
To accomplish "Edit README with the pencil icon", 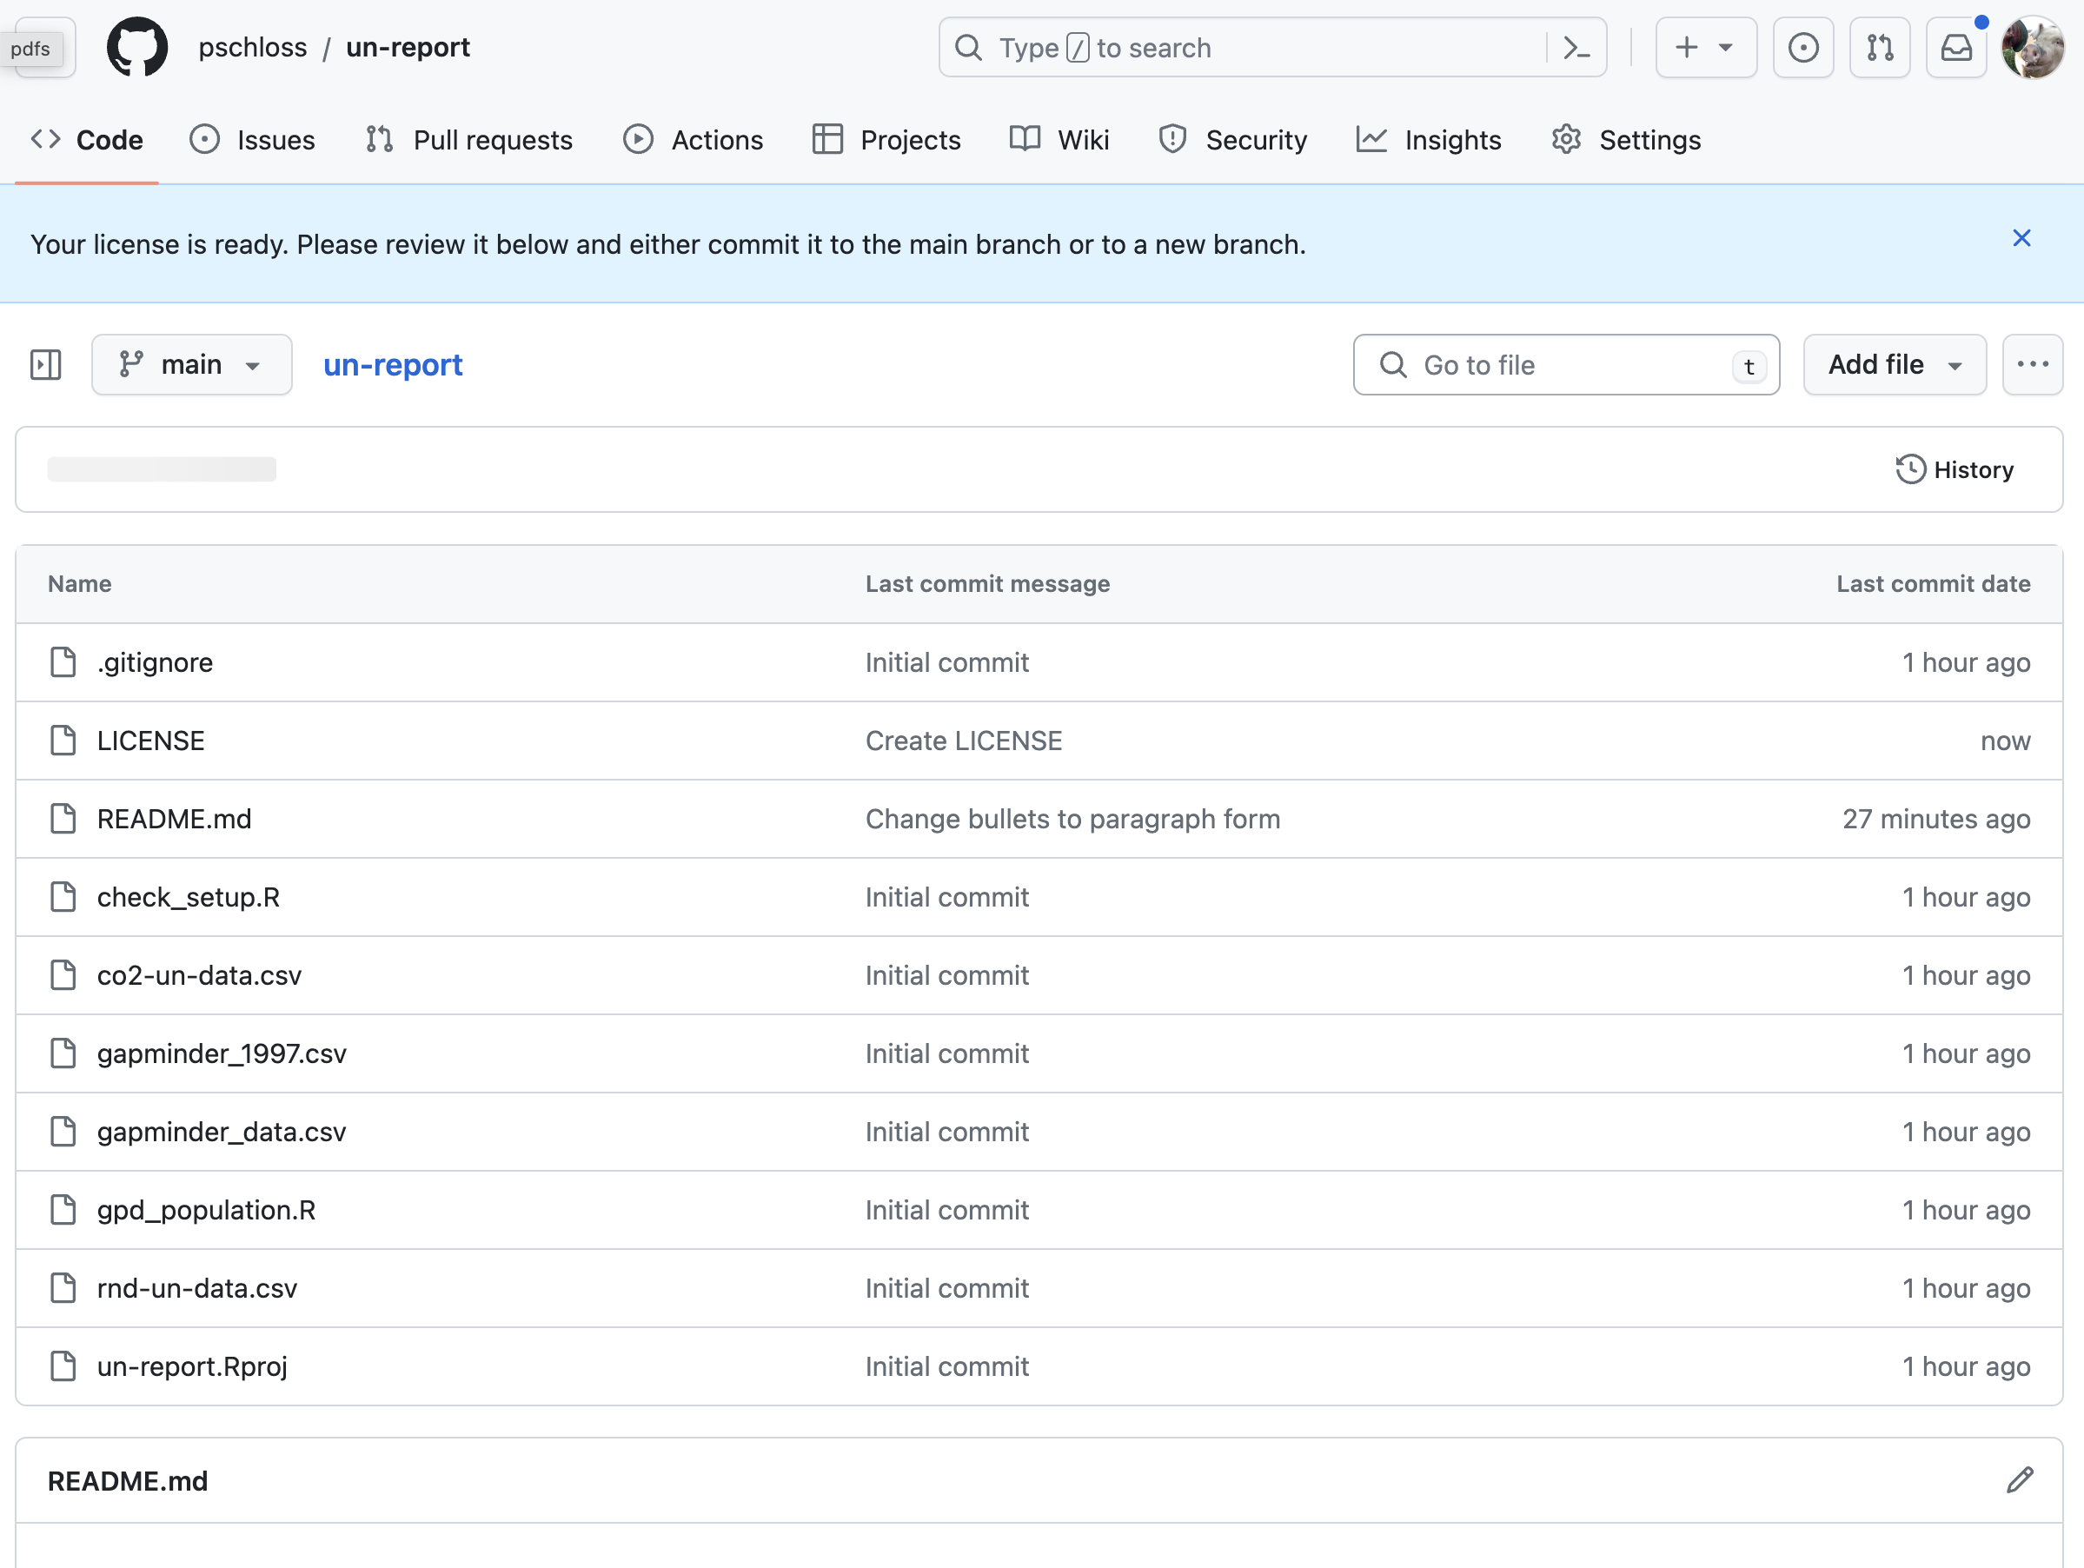I will [x=2019, y=1479].
